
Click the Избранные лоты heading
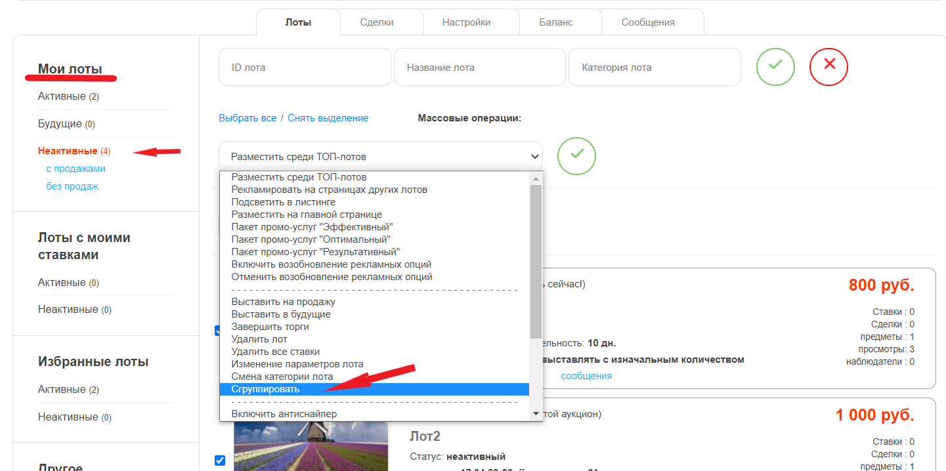[x=93, y=362]
